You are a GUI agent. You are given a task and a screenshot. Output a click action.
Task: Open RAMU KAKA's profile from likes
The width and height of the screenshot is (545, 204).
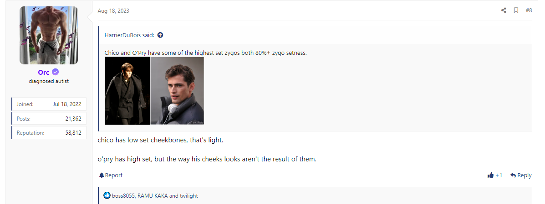(x=152, y=196)
